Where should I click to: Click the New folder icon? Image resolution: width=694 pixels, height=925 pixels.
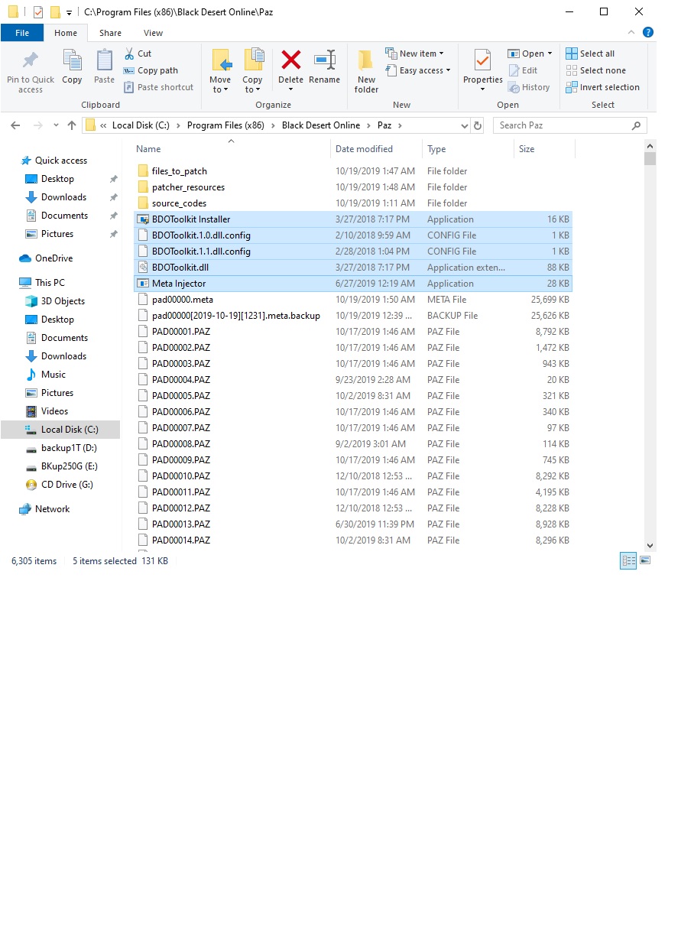coord(366,61)
